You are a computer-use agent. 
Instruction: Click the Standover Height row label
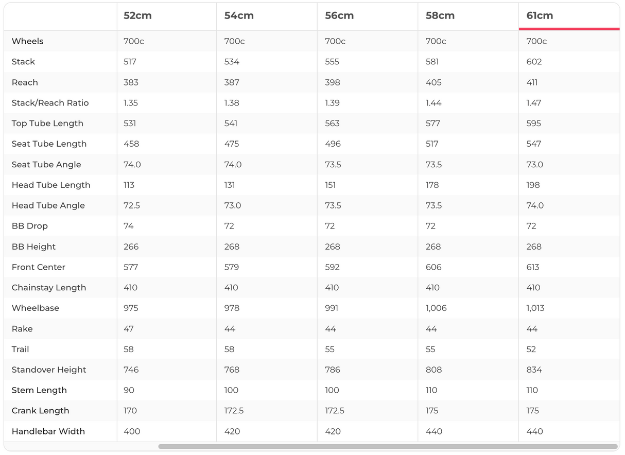coord(49,370)
